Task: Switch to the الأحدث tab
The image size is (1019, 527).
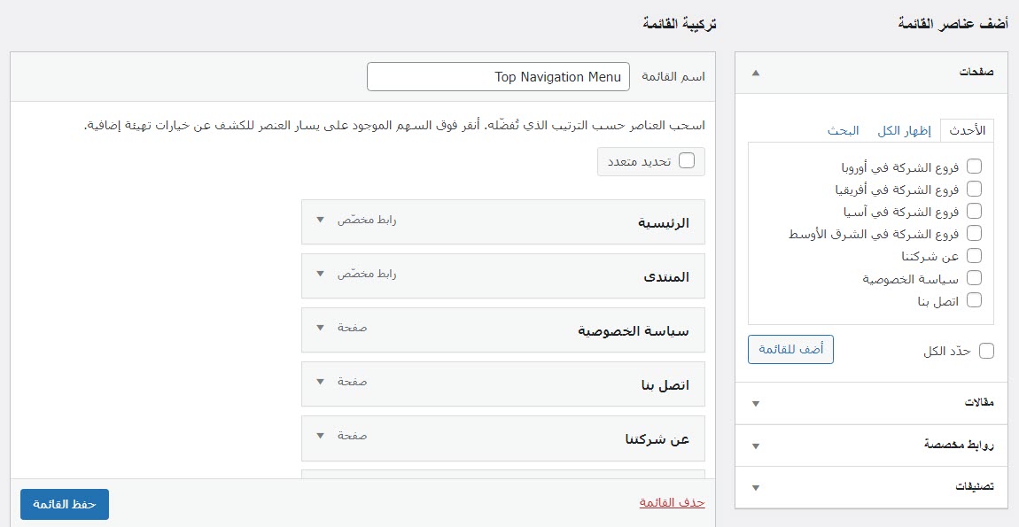Action: point(968,130)
